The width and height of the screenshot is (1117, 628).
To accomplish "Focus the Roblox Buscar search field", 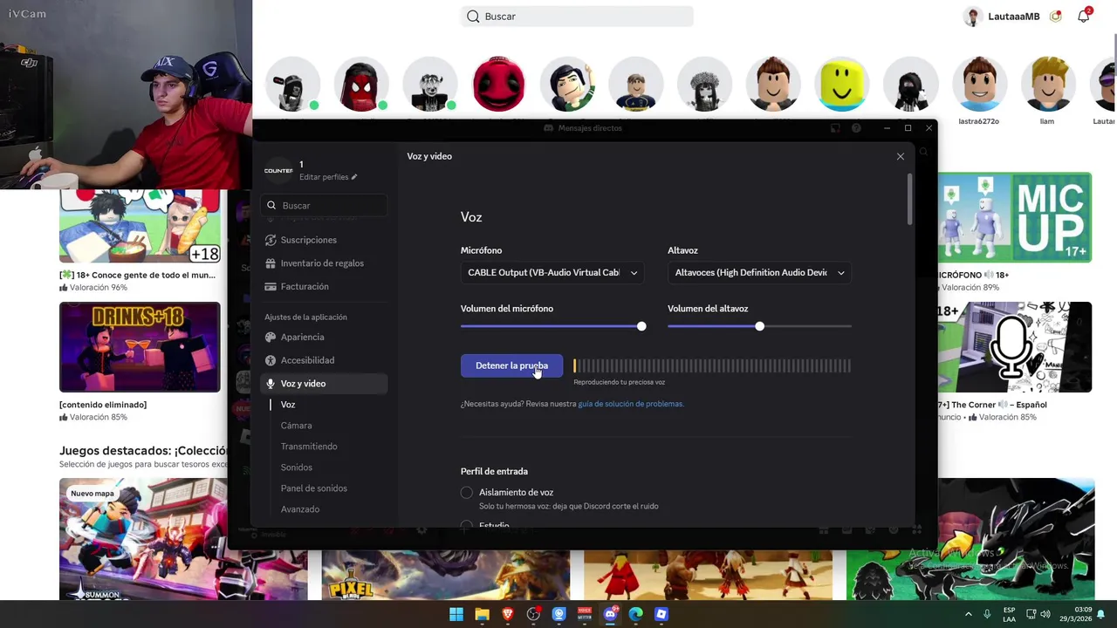I will pos(577,16).
